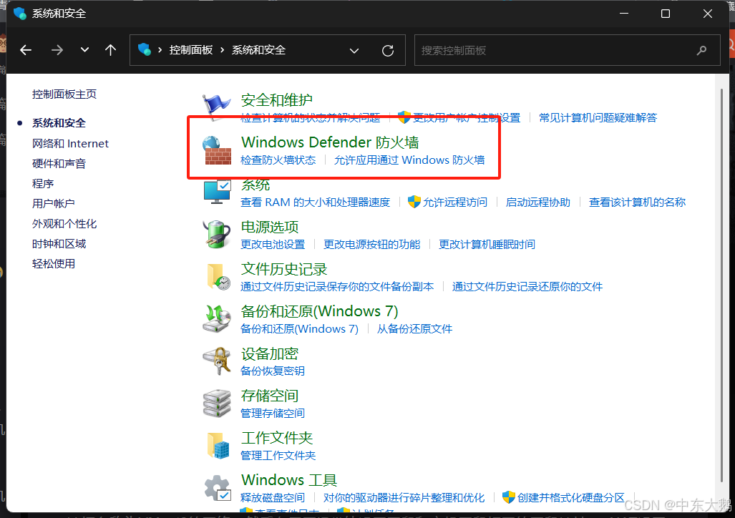Click the battery 电源选项 icon
Screen dimensions: 735x518
pos(217,234)
